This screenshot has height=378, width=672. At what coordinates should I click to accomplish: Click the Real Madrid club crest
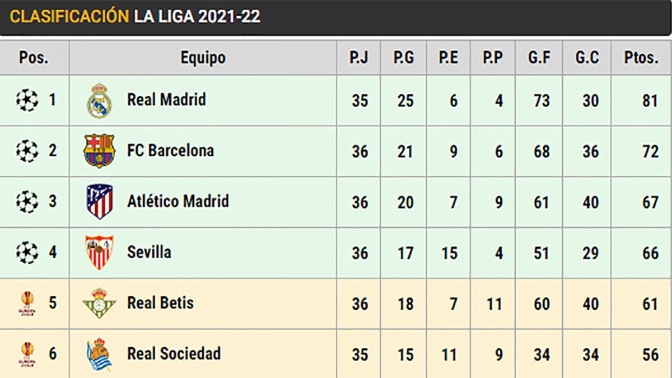click(x=100, y=101)
